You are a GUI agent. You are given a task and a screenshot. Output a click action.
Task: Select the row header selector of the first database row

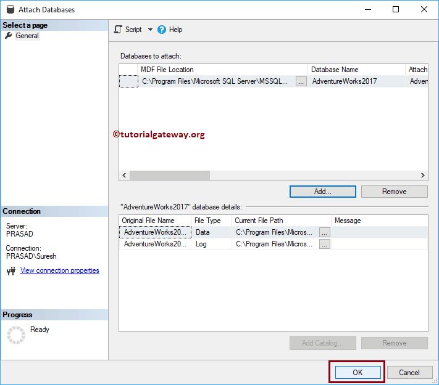(128, 81)
